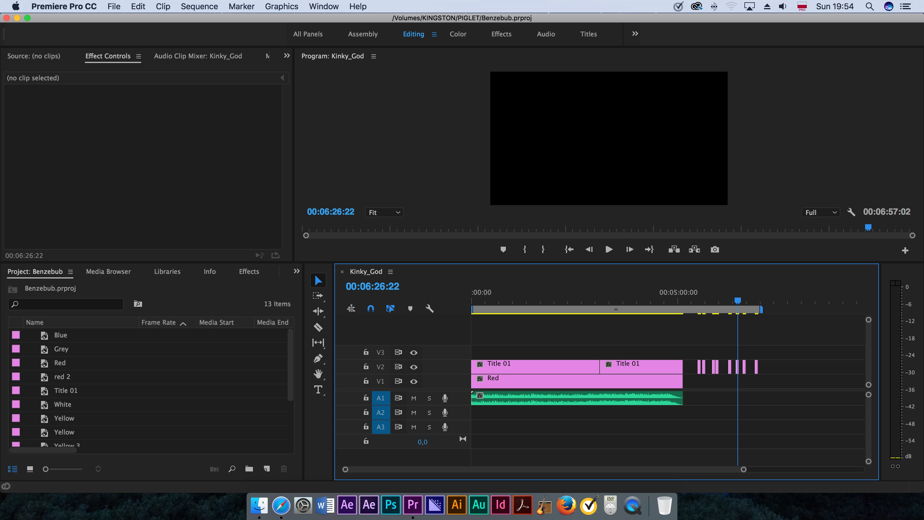
Task: Switch to the Color workspace
Action: [x=458, y=34]
